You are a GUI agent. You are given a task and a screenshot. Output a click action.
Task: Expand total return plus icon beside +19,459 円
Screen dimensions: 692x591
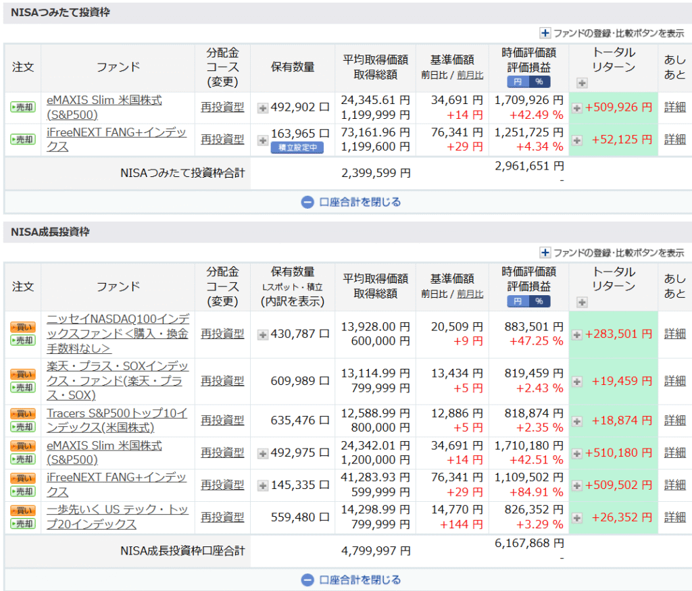[x=577, y=382]
